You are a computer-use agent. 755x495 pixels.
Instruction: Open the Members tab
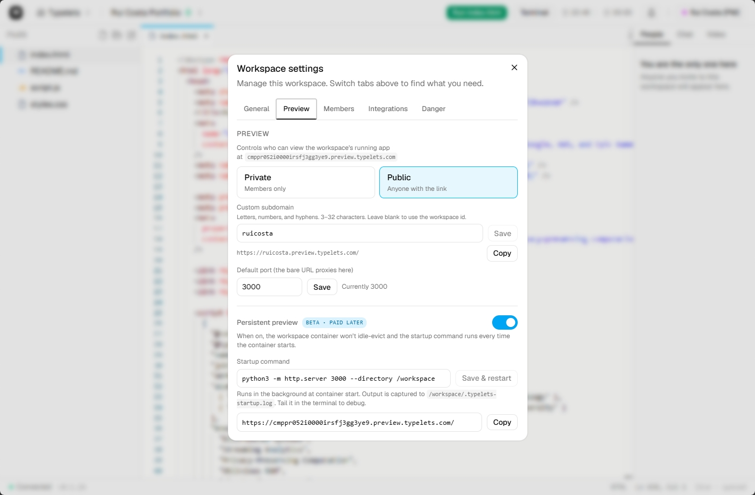pyautogui.click(x=339, y=109)
